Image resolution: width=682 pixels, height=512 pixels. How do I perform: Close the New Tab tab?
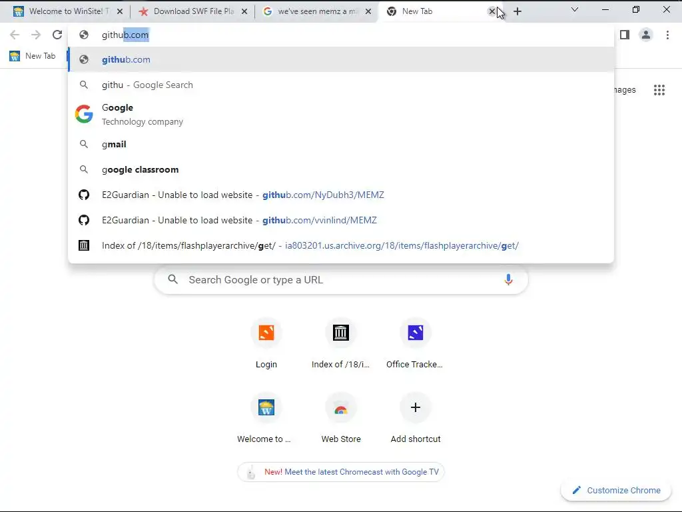492,12
